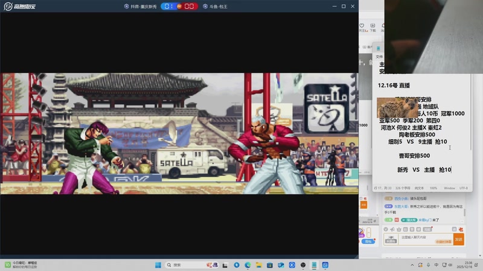Click the character count in the Notepad status bar
This screenshot has width=483, height=271.
coord(403,188)
